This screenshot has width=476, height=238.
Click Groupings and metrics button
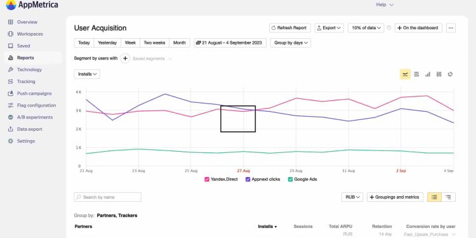395,197
